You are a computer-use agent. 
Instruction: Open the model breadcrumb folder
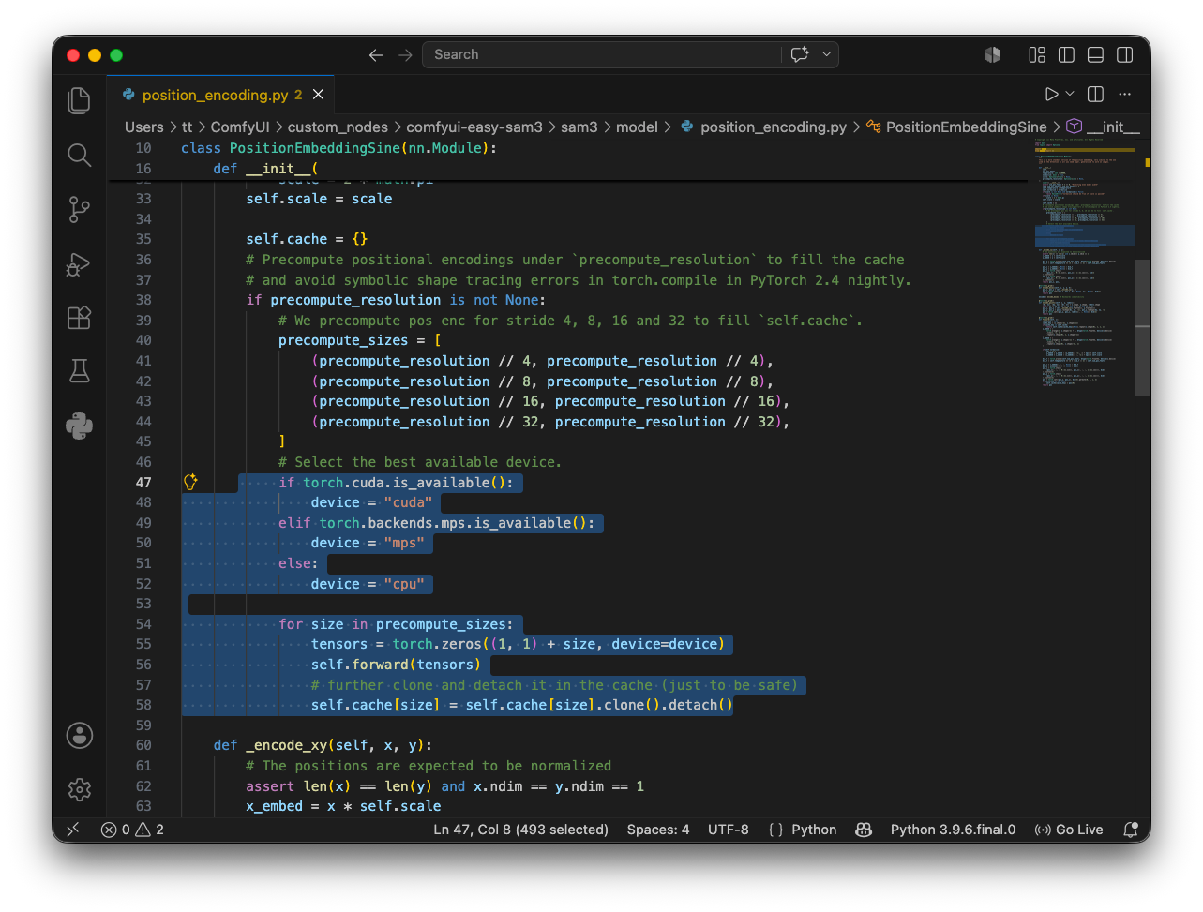tap(637, 127)
